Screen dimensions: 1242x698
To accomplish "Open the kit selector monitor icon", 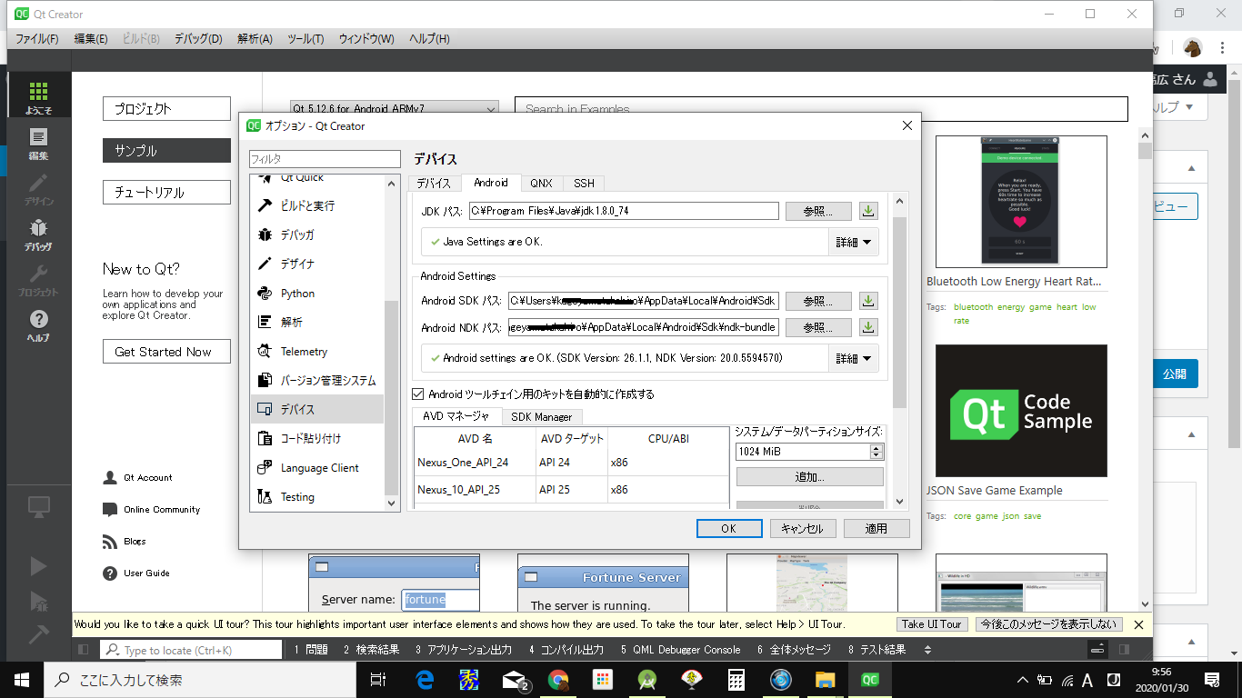I will coord(38,506).
